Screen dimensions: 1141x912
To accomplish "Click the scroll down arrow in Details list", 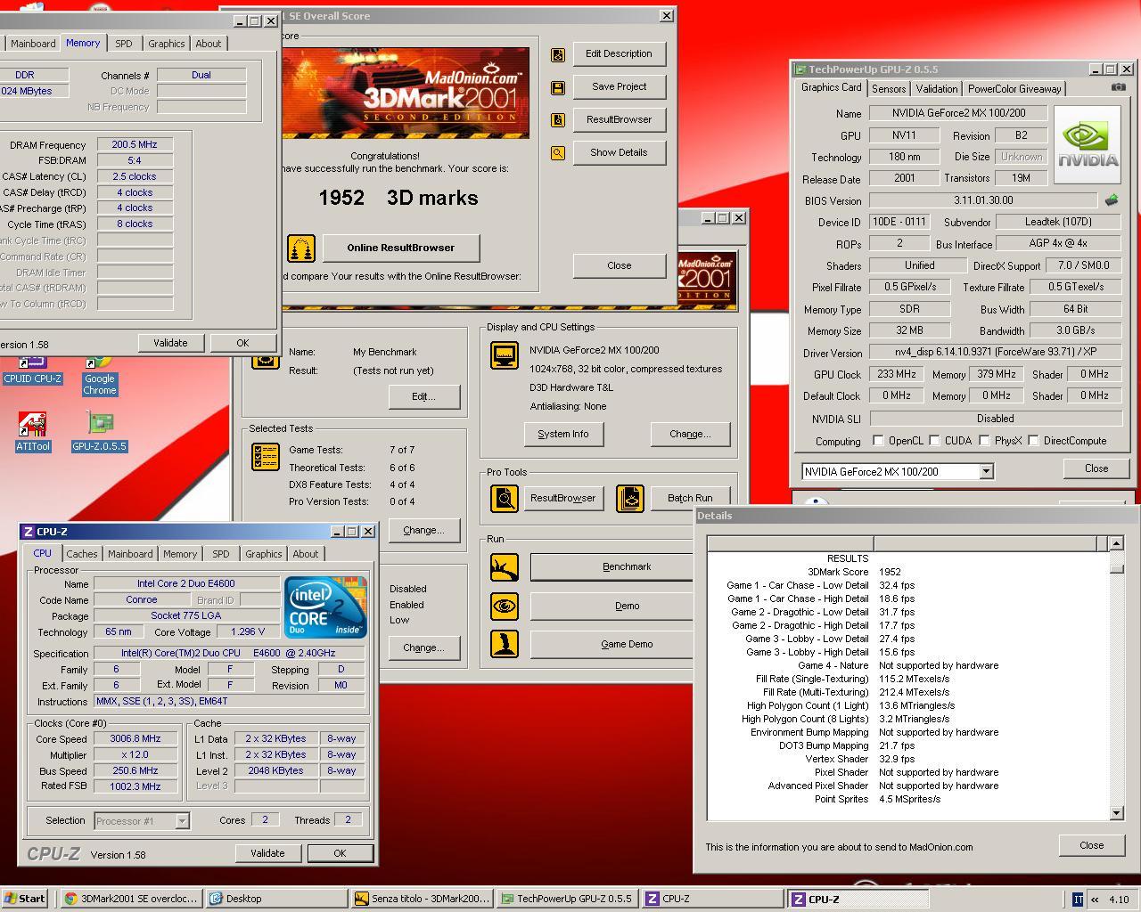I will tap(1116, 812).
